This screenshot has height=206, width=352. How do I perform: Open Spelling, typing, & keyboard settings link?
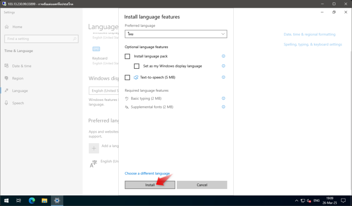click(x=313, y=44)
